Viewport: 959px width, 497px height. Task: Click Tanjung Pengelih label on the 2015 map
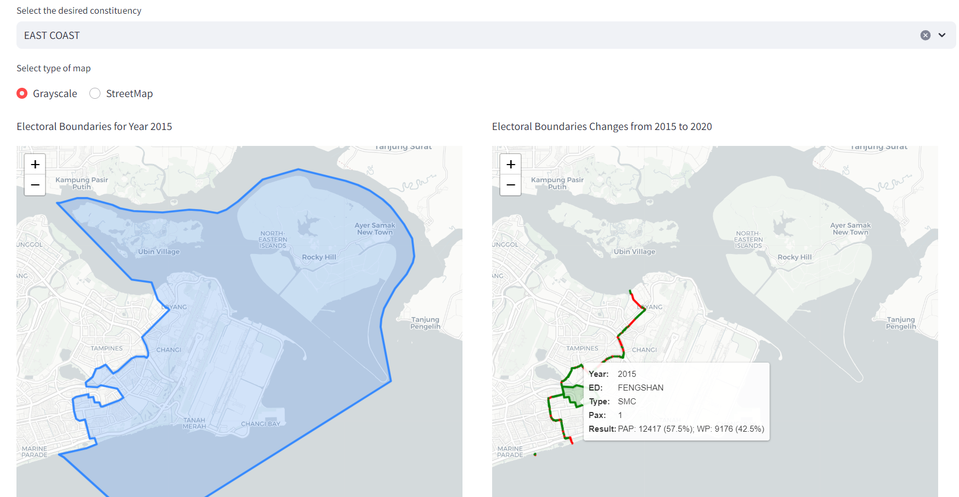click(x=425, y=323)
